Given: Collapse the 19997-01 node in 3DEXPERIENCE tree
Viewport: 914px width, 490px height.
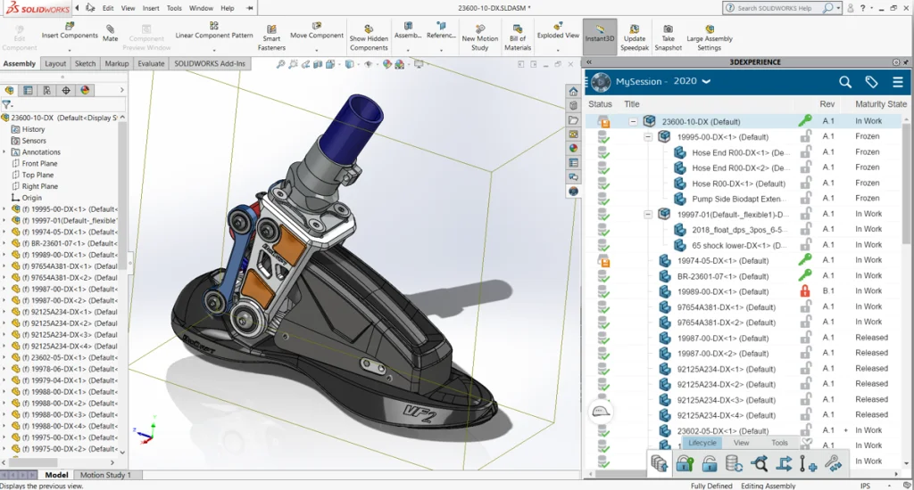Looking at the screenshot, I should 648,214.
